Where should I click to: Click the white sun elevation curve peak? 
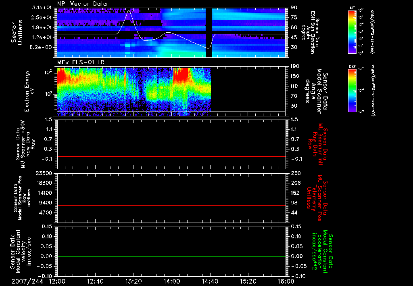pyautogui.click(x=129, y=10)
